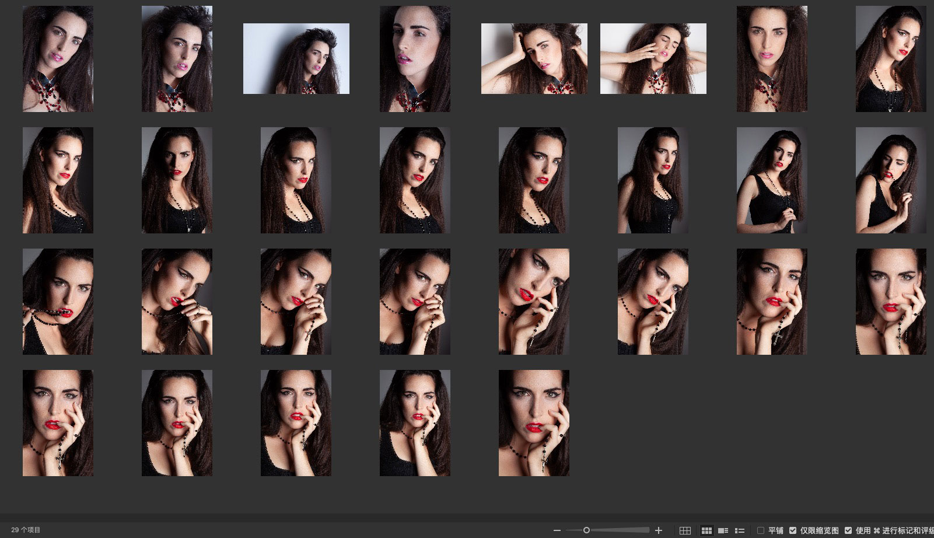Viewport: 934px width, 538px height.
Task: Select the last thumbnail in the third row
Action: coord(890,301)
